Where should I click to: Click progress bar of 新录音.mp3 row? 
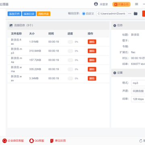click(x=70, y=51)
